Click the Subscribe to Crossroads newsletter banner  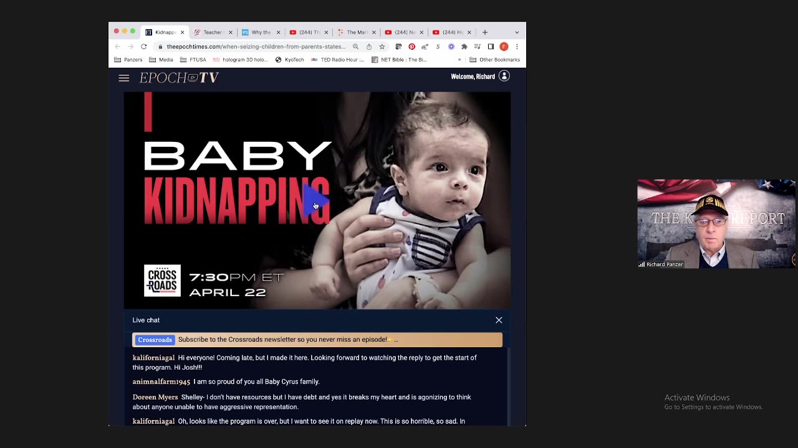317,340
